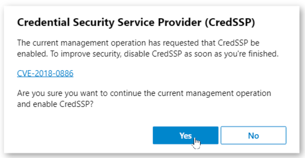The height and width of the screenshot is (158, 305).
Task: Click the underlined CVE reference link
Action: pyautogui.click(x=45, y=73)
